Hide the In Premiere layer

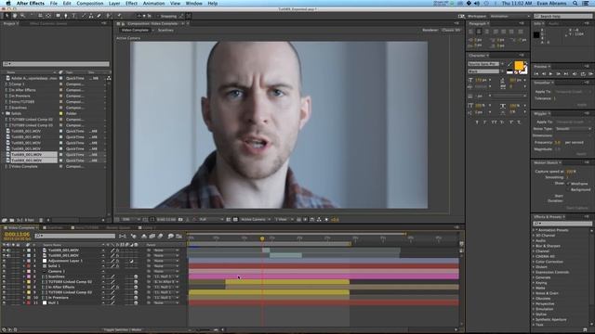pos(4,298)
